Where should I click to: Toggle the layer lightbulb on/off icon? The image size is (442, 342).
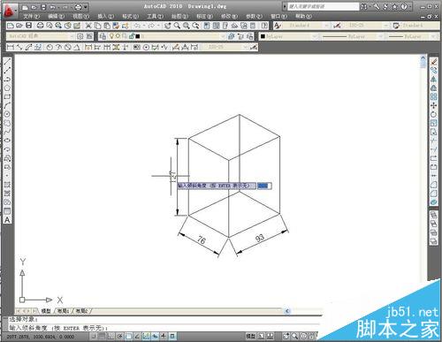(x=111, y=36)
